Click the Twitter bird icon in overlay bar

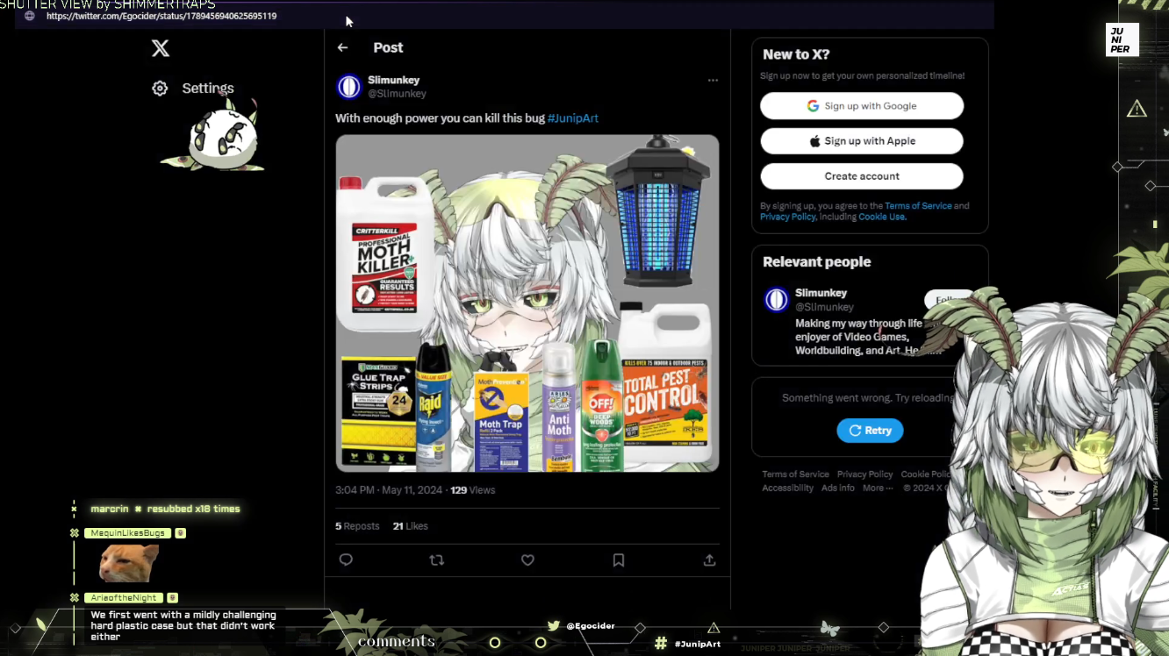tap(554, 626)
